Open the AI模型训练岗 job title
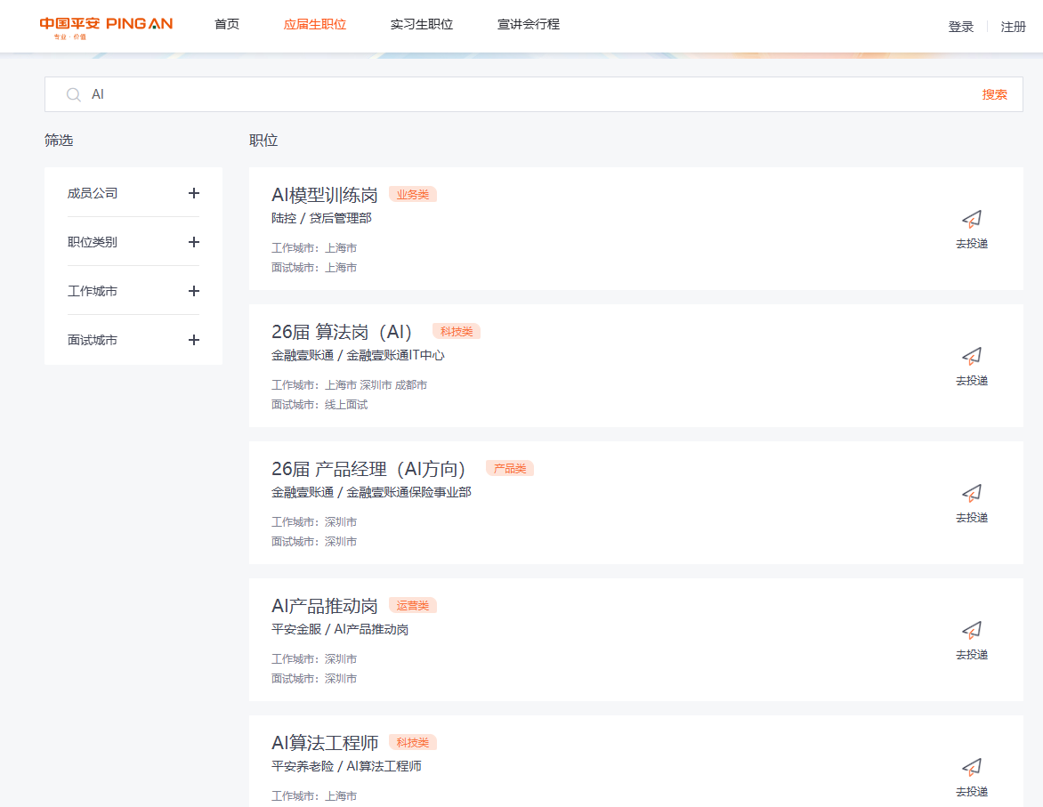Viewport: 1043px width, 807px height. pos(325,195)
